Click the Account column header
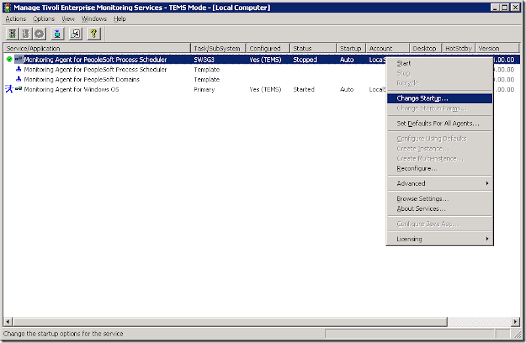Screen dimensions: 526x343 pos(388,48)
